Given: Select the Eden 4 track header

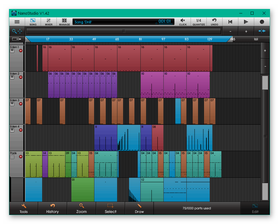Looking at the screenshot, I should tap(17, 137).
